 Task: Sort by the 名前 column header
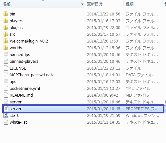(7, 4)
